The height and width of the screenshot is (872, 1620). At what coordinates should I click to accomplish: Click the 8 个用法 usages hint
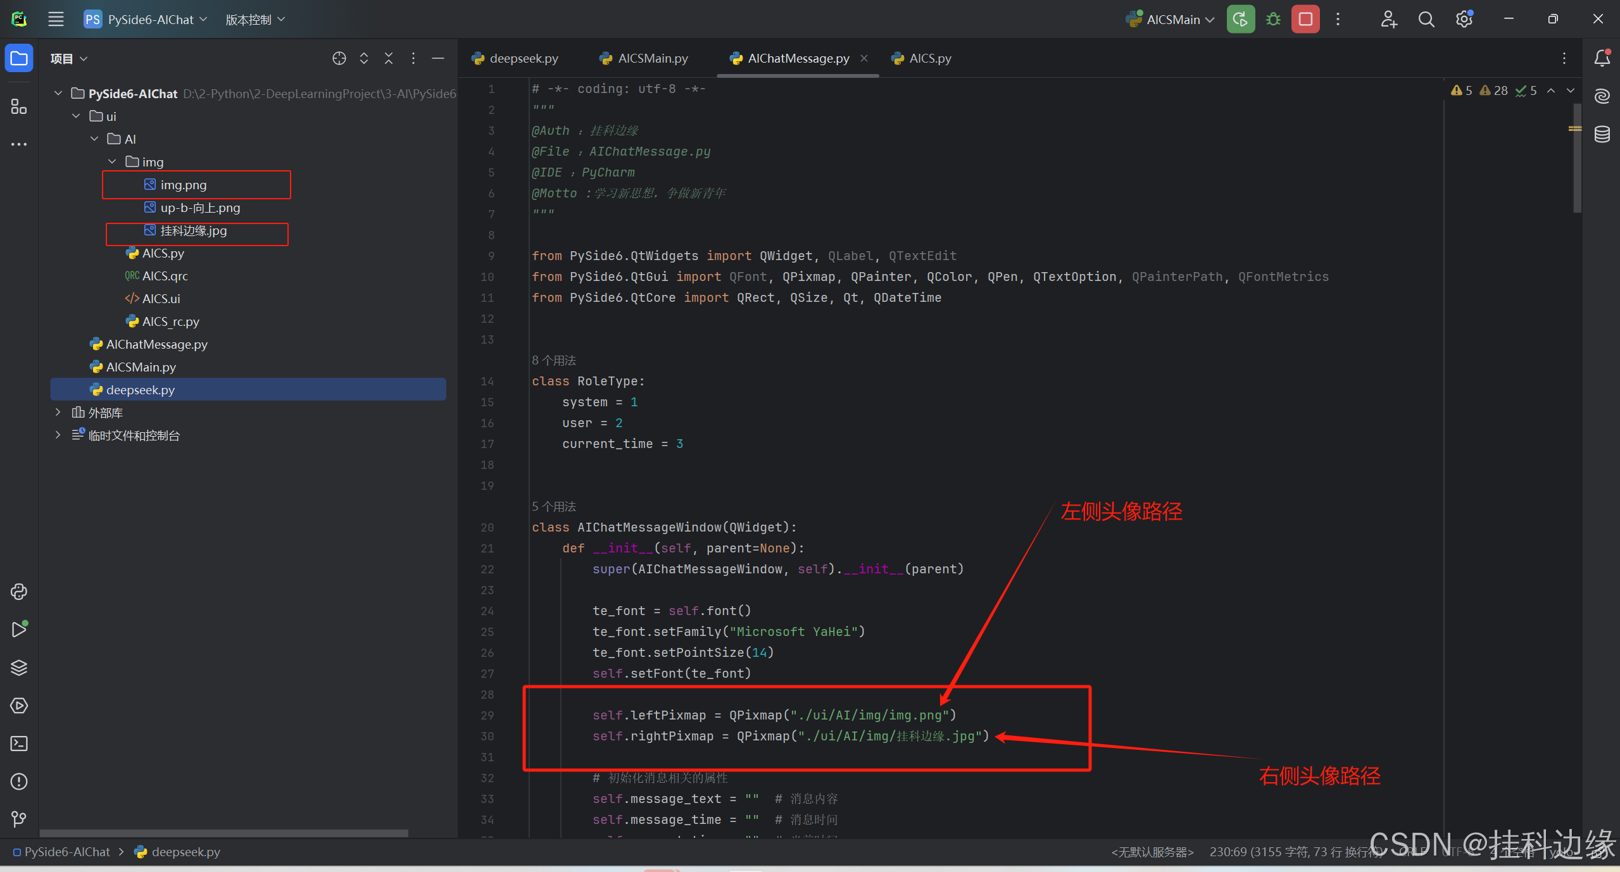(x=554, y=360)
